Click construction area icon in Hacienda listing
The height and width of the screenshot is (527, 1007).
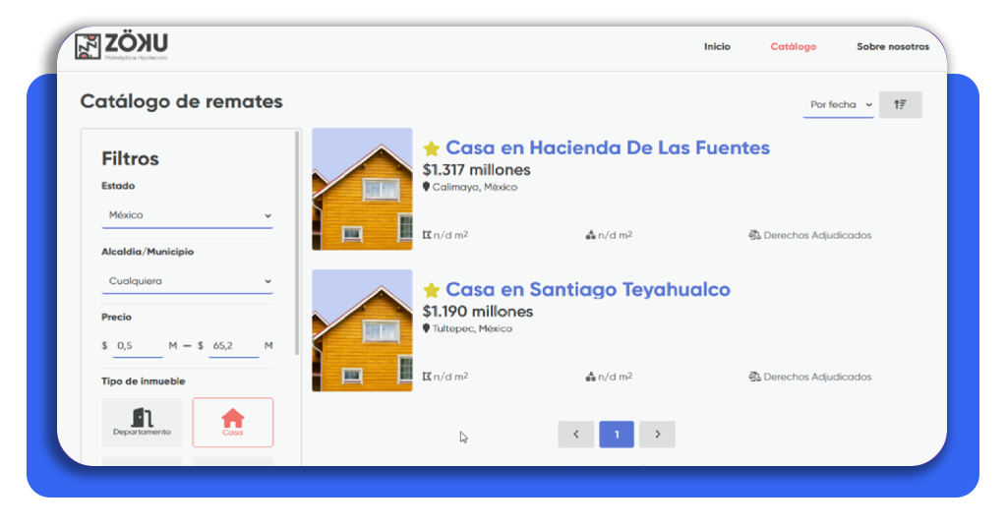click(x=590, y=235)
